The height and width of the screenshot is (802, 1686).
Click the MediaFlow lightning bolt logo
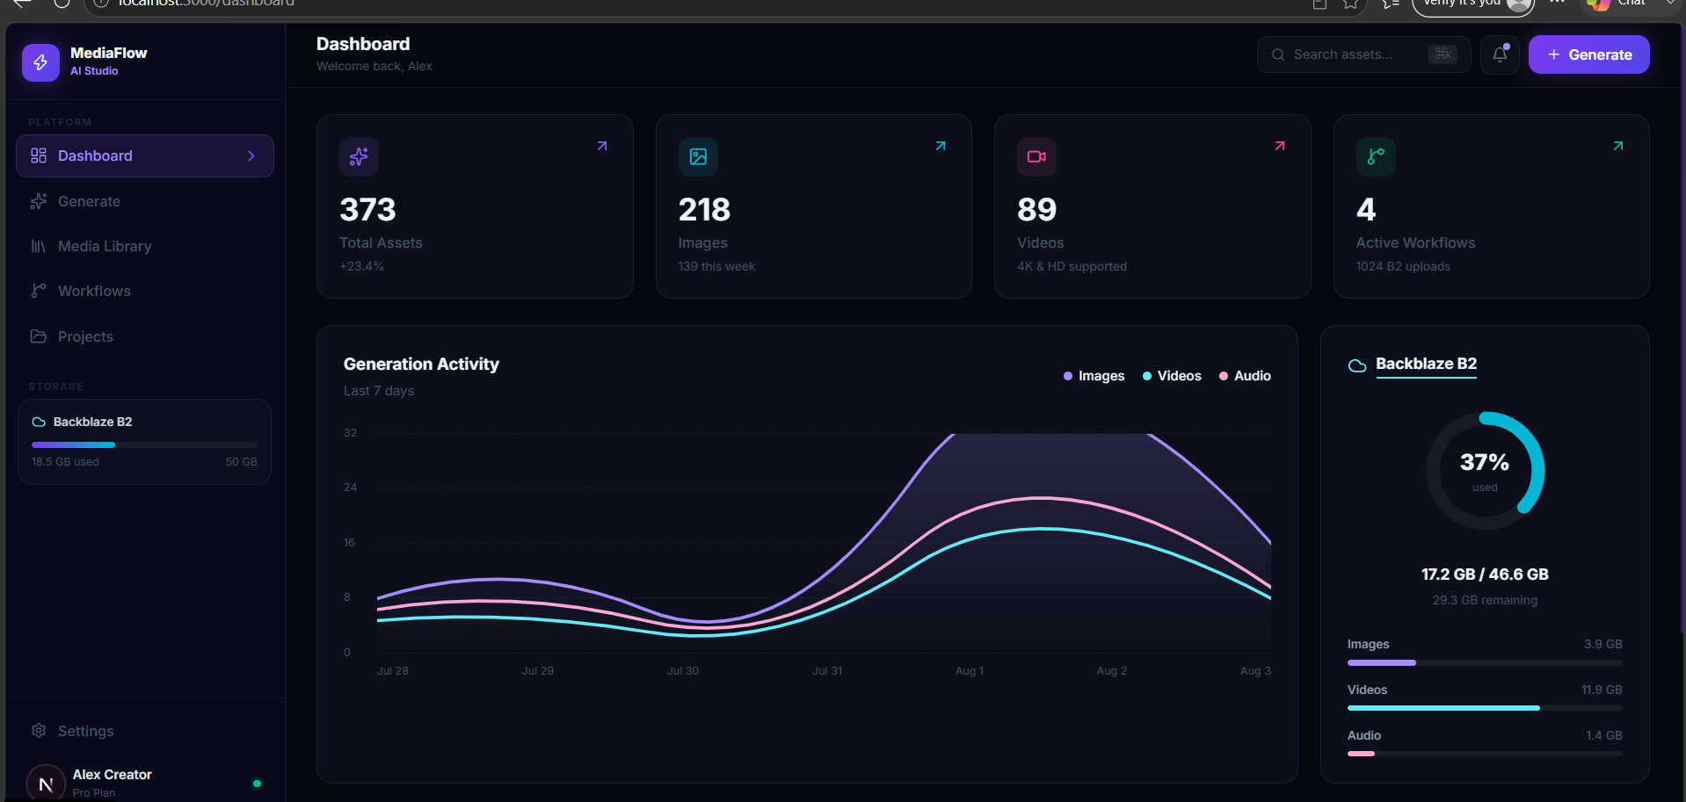(x=40, y=62)
